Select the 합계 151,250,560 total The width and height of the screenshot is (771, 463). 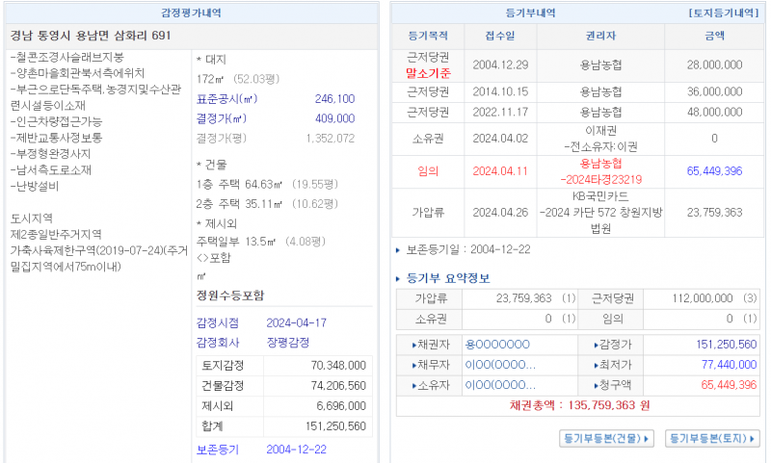point(335,426)
